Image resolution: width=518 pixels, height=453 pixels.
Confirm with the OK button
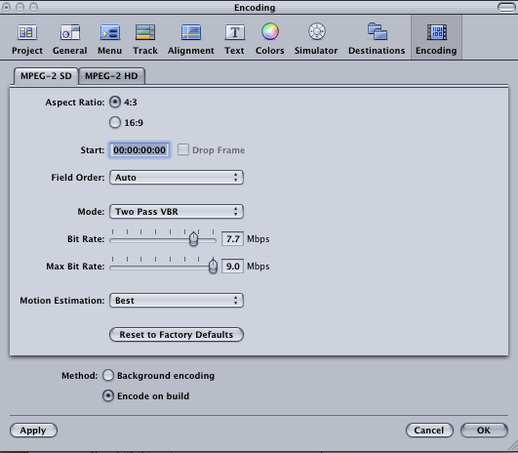tap(484, 431)
